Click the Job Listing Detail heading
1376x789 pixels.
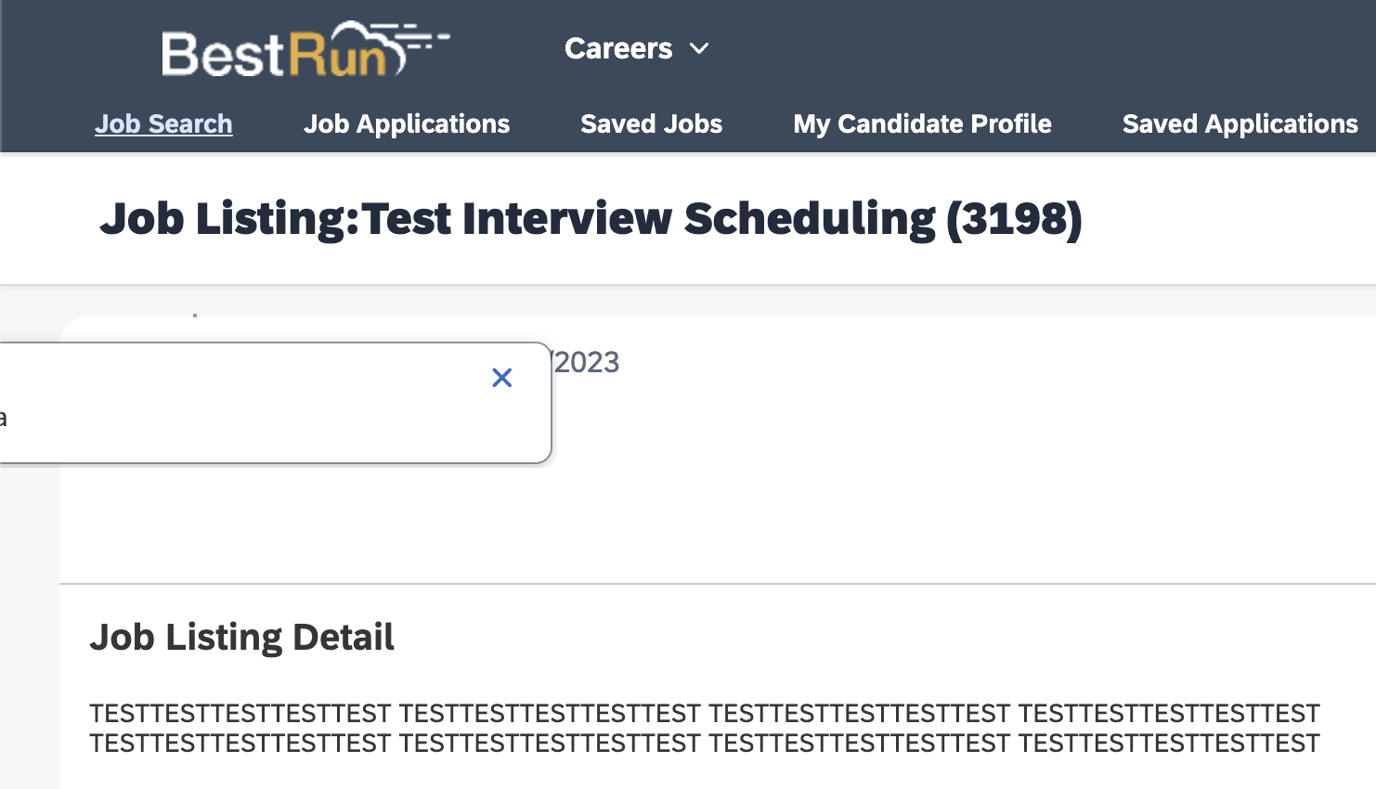click(x=242, y=638)
